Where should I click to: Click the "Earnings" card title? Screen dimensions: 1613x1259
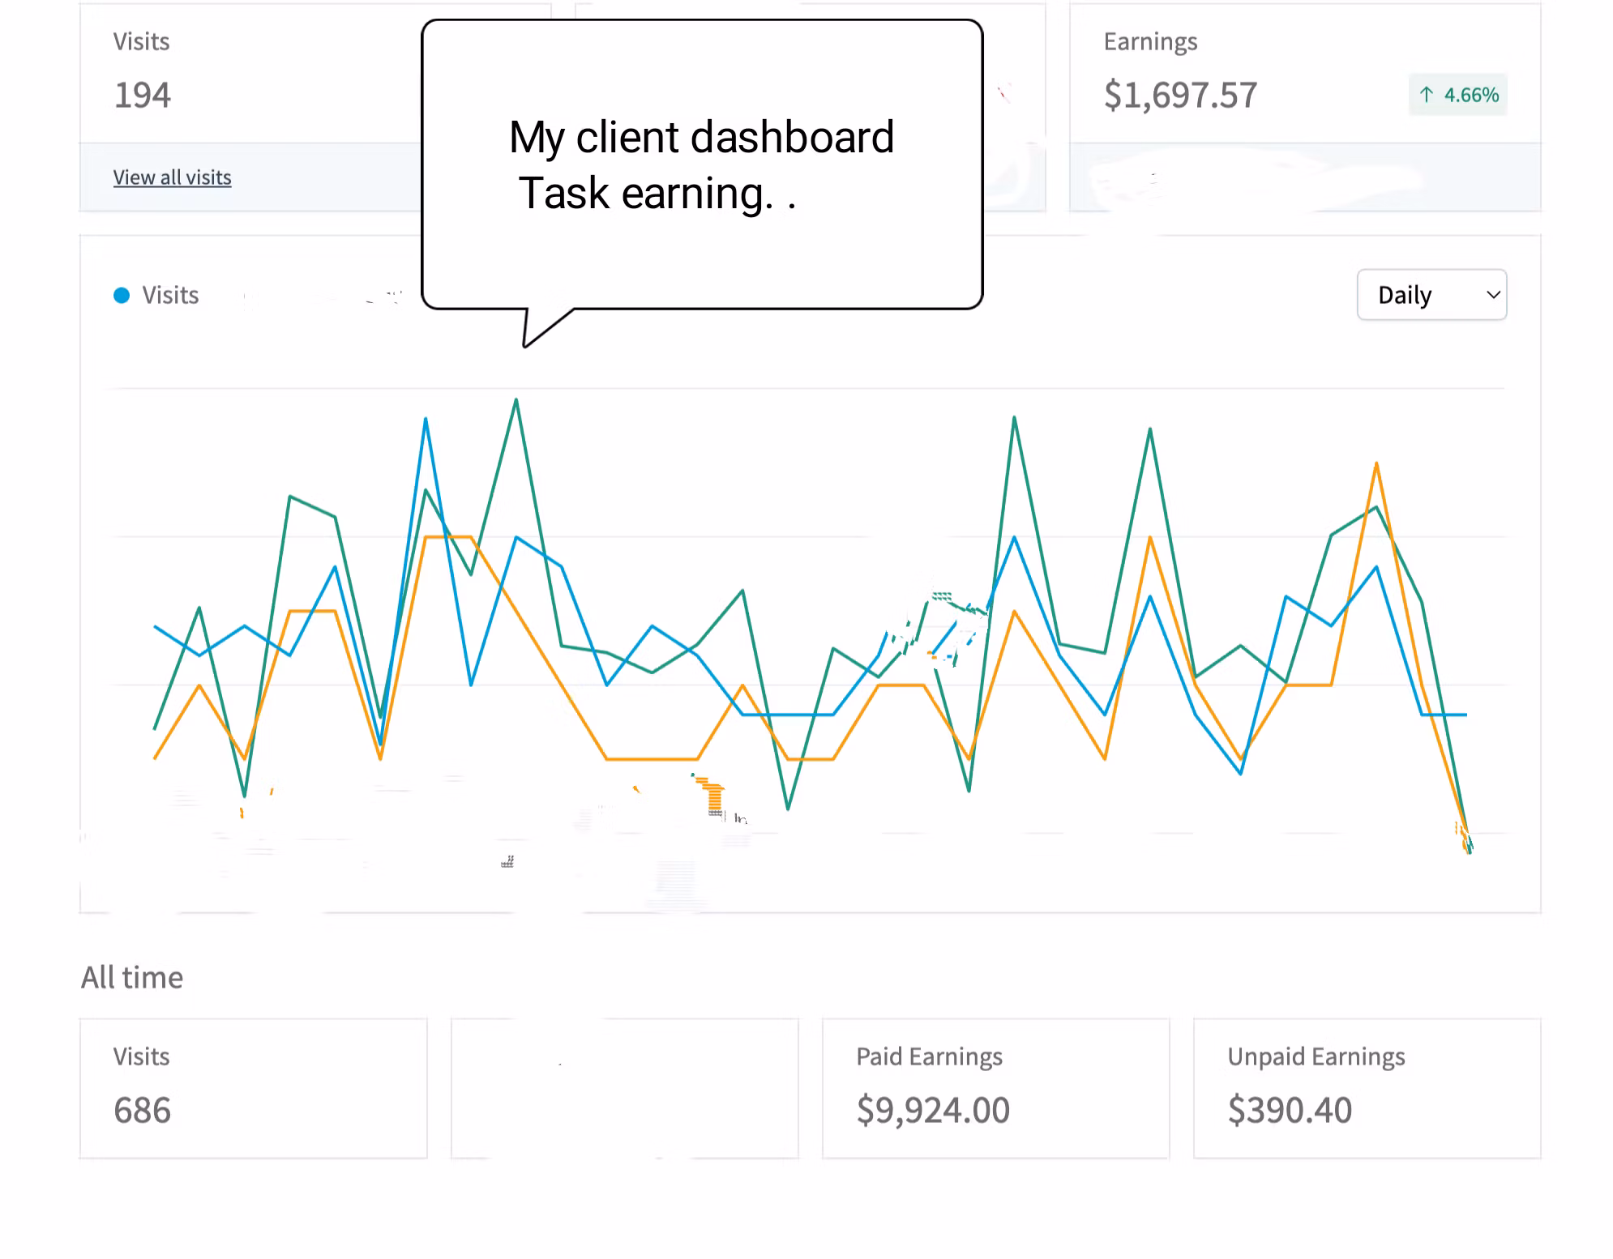(x=1150, y=42)
